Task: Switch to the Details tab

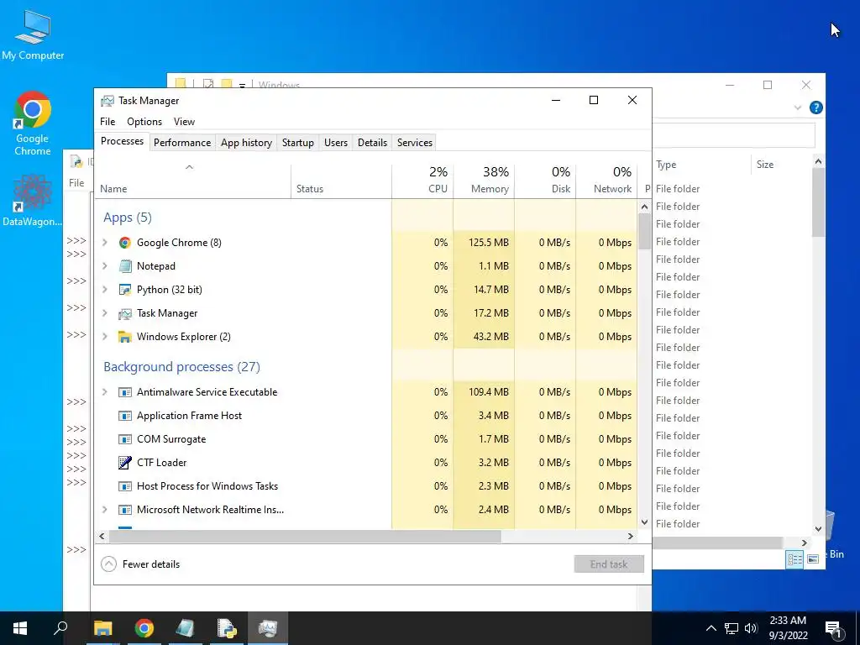Action: click(x=372, y=143)
